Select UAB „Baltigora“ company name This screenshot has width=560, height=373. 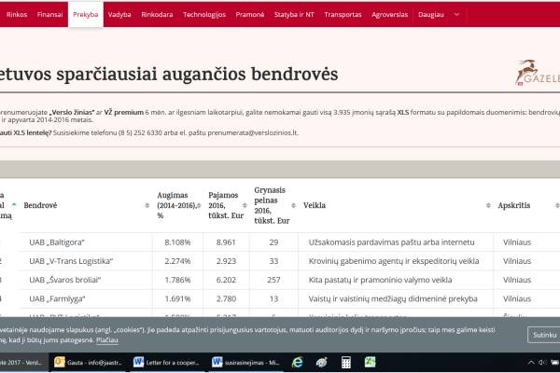[x=57, y=242]
